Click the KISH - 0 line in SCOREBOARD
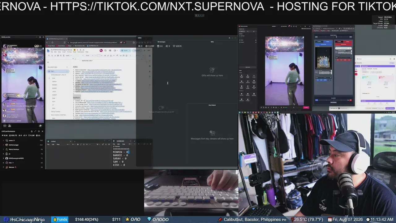Viewport: 396px width, 223px height. [119, 165]
